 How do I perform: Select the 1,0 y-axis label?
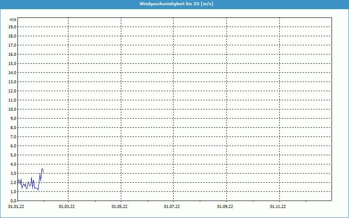pyautogui.click(x=14, y=191)
